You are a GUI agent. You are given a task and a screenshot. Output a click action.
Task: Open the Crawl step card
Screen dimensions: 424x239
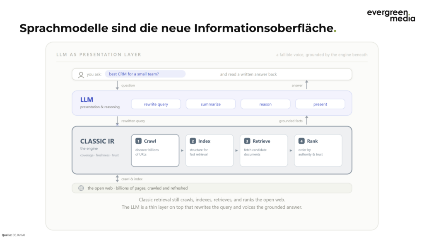pos(155,150)
